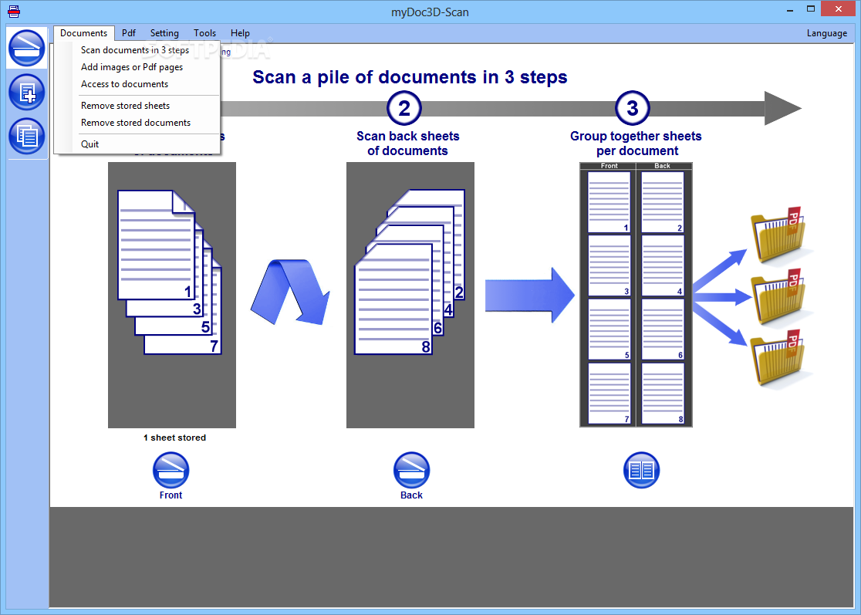Choose Remove stored sheets
Viewport: 861px width, 615px height.
point(125,106)
